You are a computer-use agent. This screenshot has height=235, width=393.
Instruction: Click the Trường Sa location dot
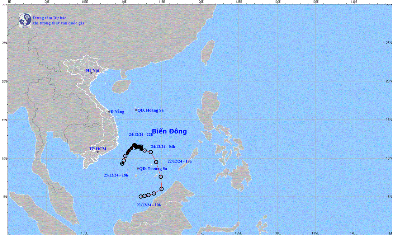pyautogui.click(x=138, y=169)
